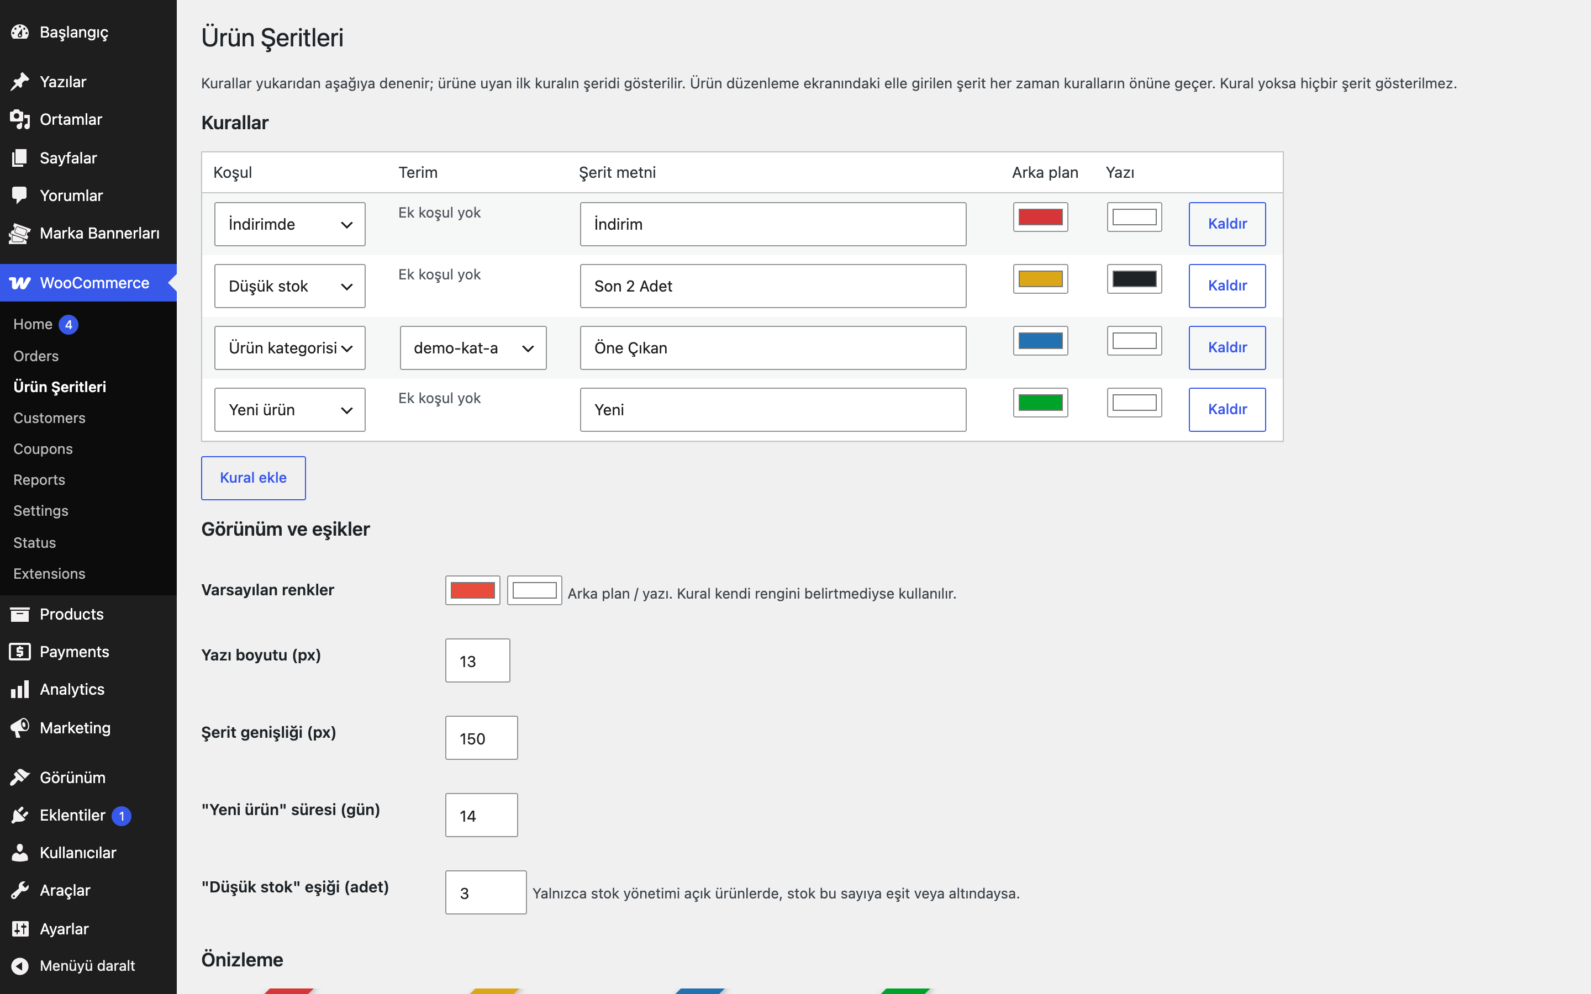Expand the demo-kat-a term dropdown

[x=473, y=348]
